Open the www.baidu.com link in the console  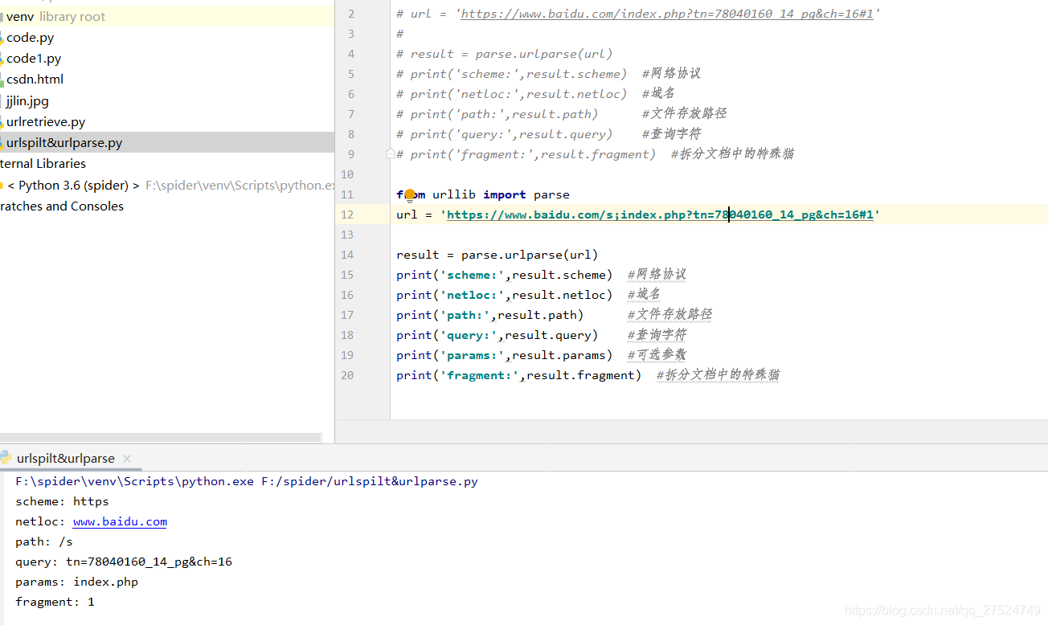[119, 521]
